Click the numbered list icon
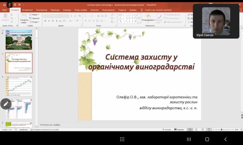This screenshot has height=145, width=243. pos(93,16)
